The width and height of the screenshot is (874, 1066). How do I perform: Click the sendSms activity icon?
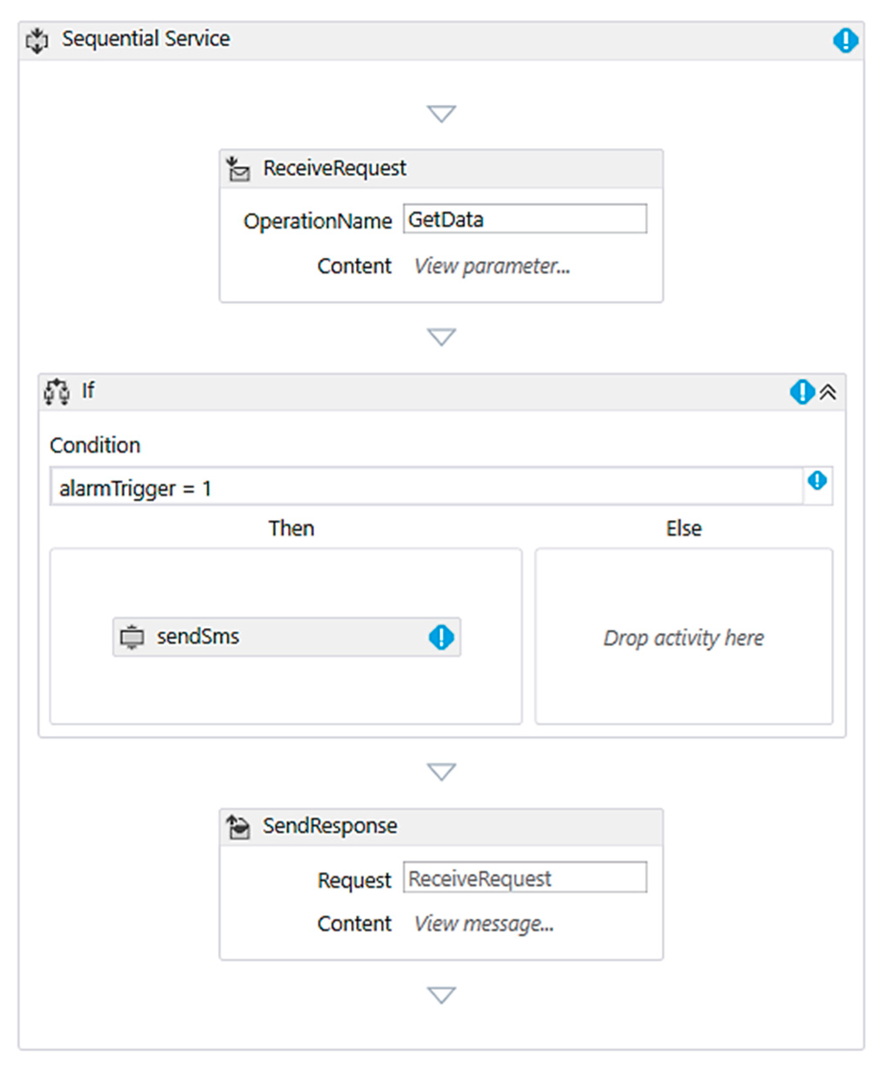[132, 637]
